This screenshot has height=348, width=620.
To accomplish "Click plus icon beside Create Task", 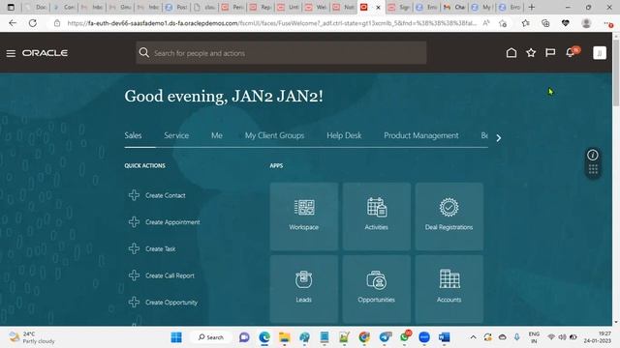I will tap(134, 248).
